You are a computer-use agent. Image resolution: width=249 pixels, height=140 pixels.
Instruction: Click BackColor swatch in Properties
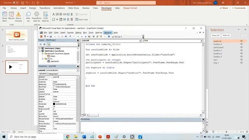pos(54,84)
